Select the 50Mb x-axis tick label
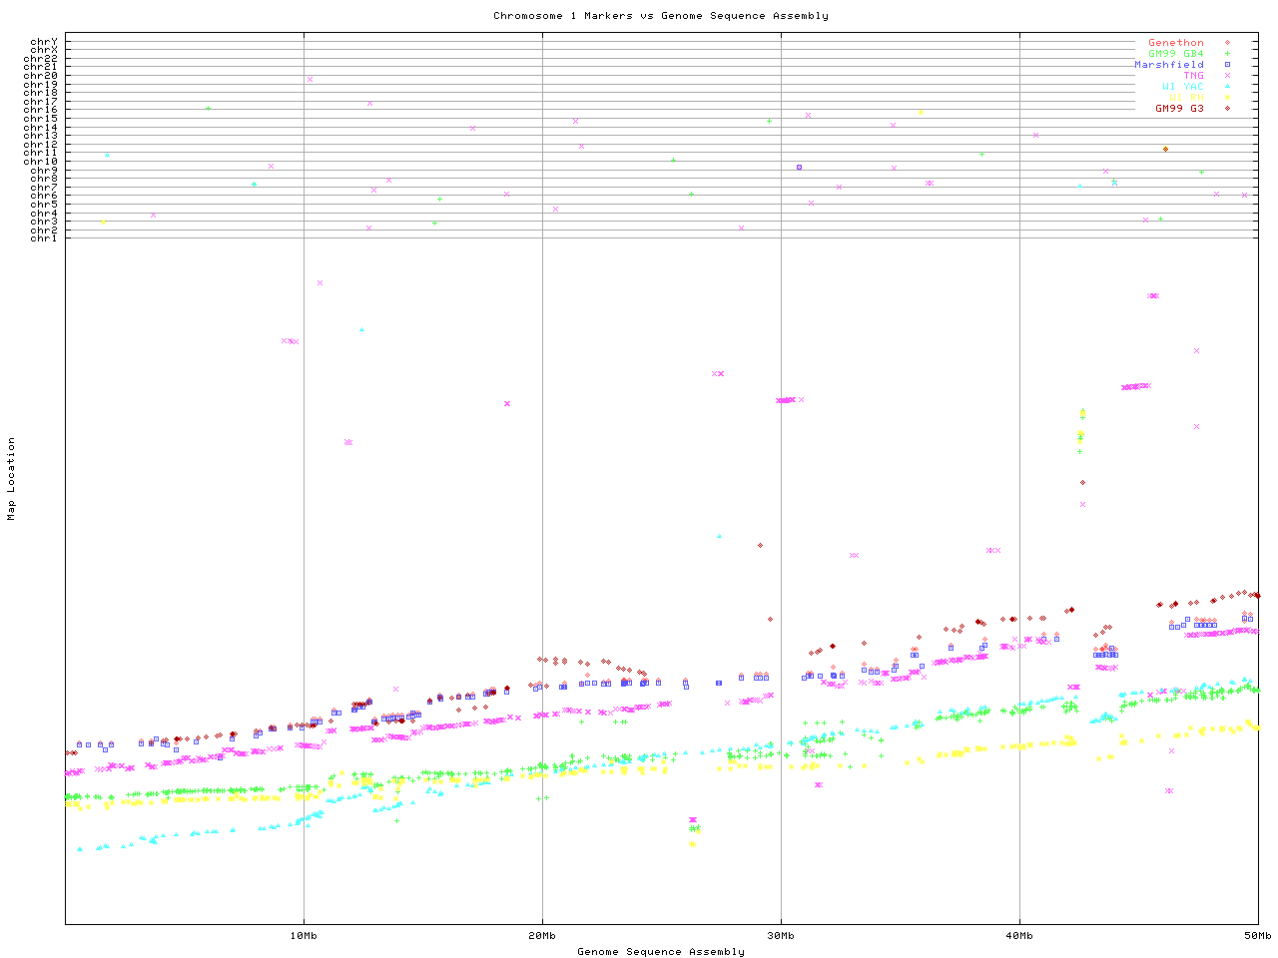This screenshot has height=958, width=1278. coord(1257,936)
